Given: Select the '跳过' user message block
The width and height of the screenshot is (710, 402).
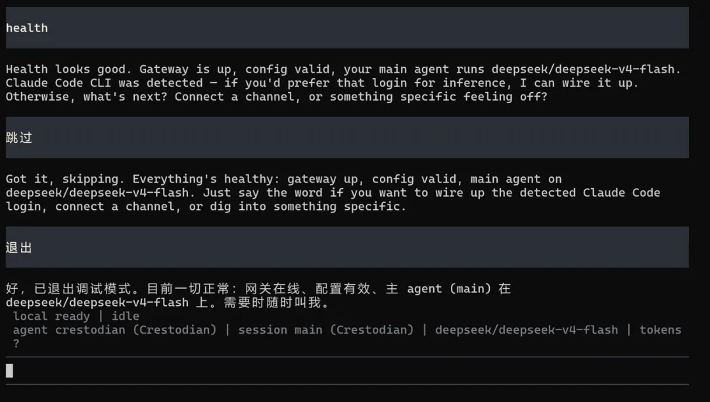Looking at the screenshot, I should pos(347,138).
